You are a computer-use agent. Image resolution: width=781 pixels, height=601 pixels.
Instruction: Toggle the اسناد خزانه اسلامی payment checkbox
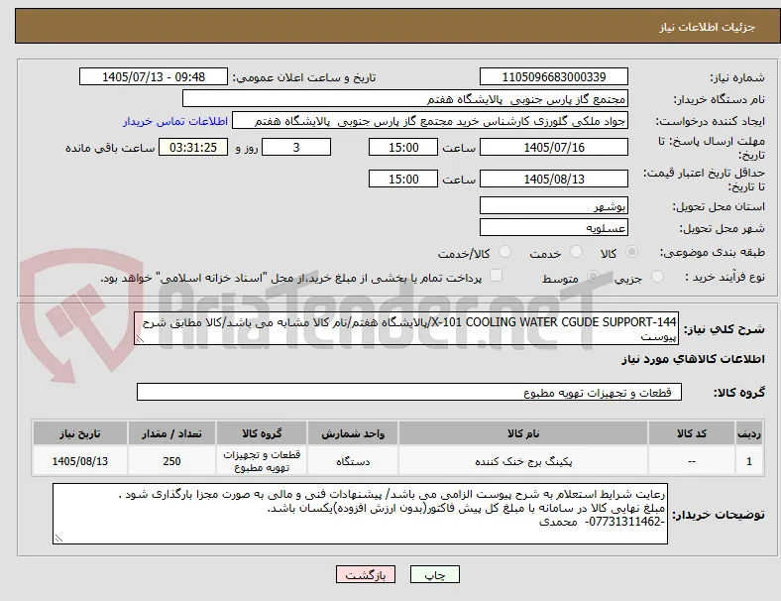click(496, 276)
